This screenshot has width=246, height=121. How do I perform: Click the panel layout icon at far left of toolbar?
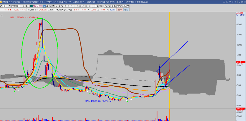pyautogui.click(x=2, y=6)
